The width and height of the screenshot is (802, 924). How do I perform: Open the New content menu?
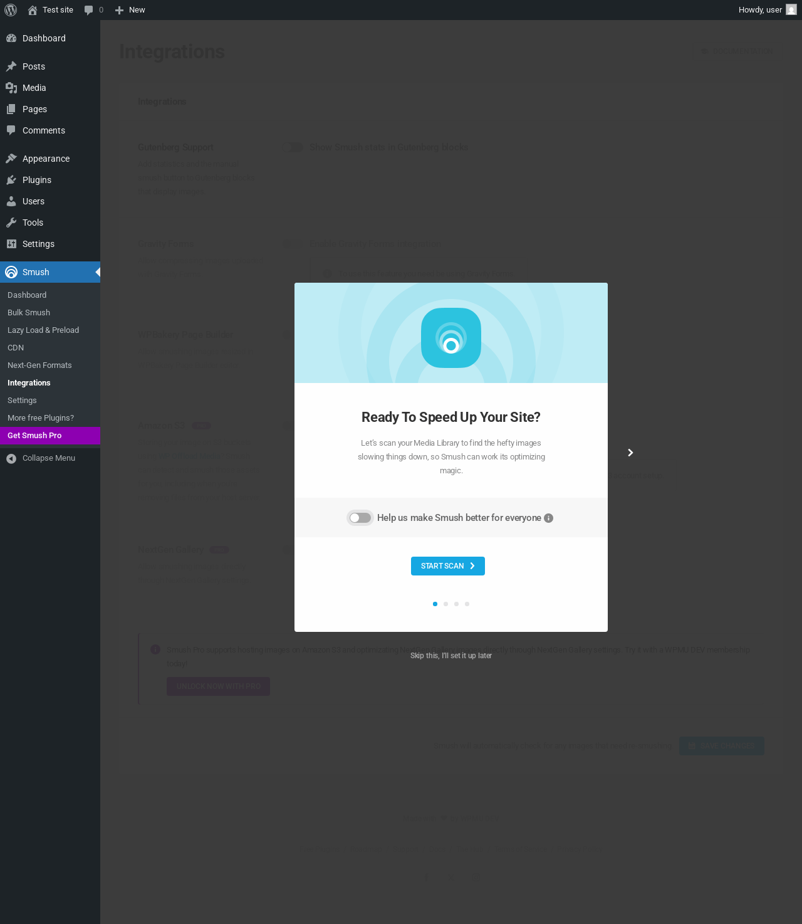click(x=130, y=10)
